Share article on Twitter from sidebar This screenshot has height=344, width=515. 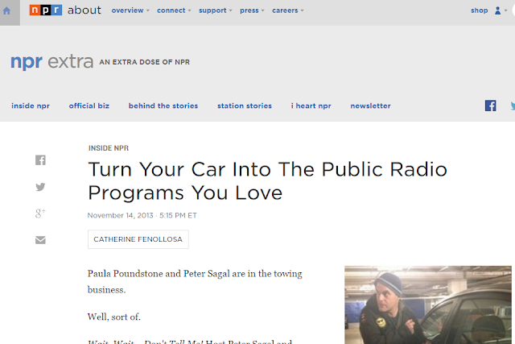pyautogui.click(x=40, y=187)
